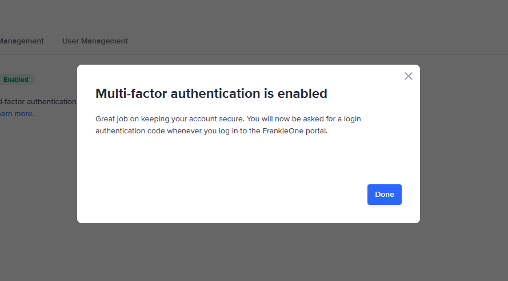Click the green Enabled status badge
The image size is (508, 281).
pos(16,80)
